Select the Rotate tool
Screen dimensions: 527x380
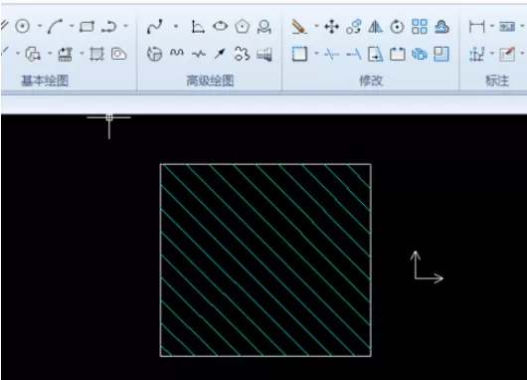pyautogui.click(x=398, y=27)
